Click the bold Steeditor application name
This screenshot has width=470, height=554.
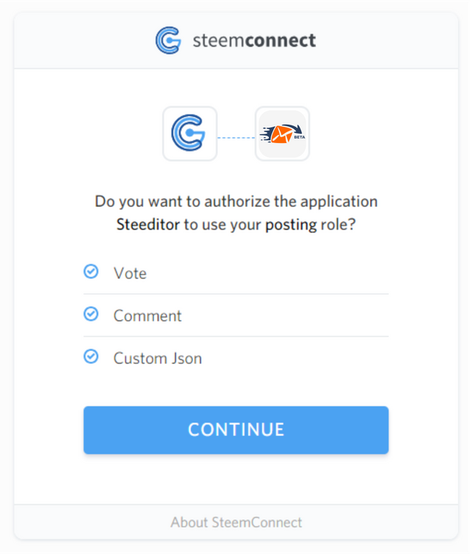pos(148,225)
